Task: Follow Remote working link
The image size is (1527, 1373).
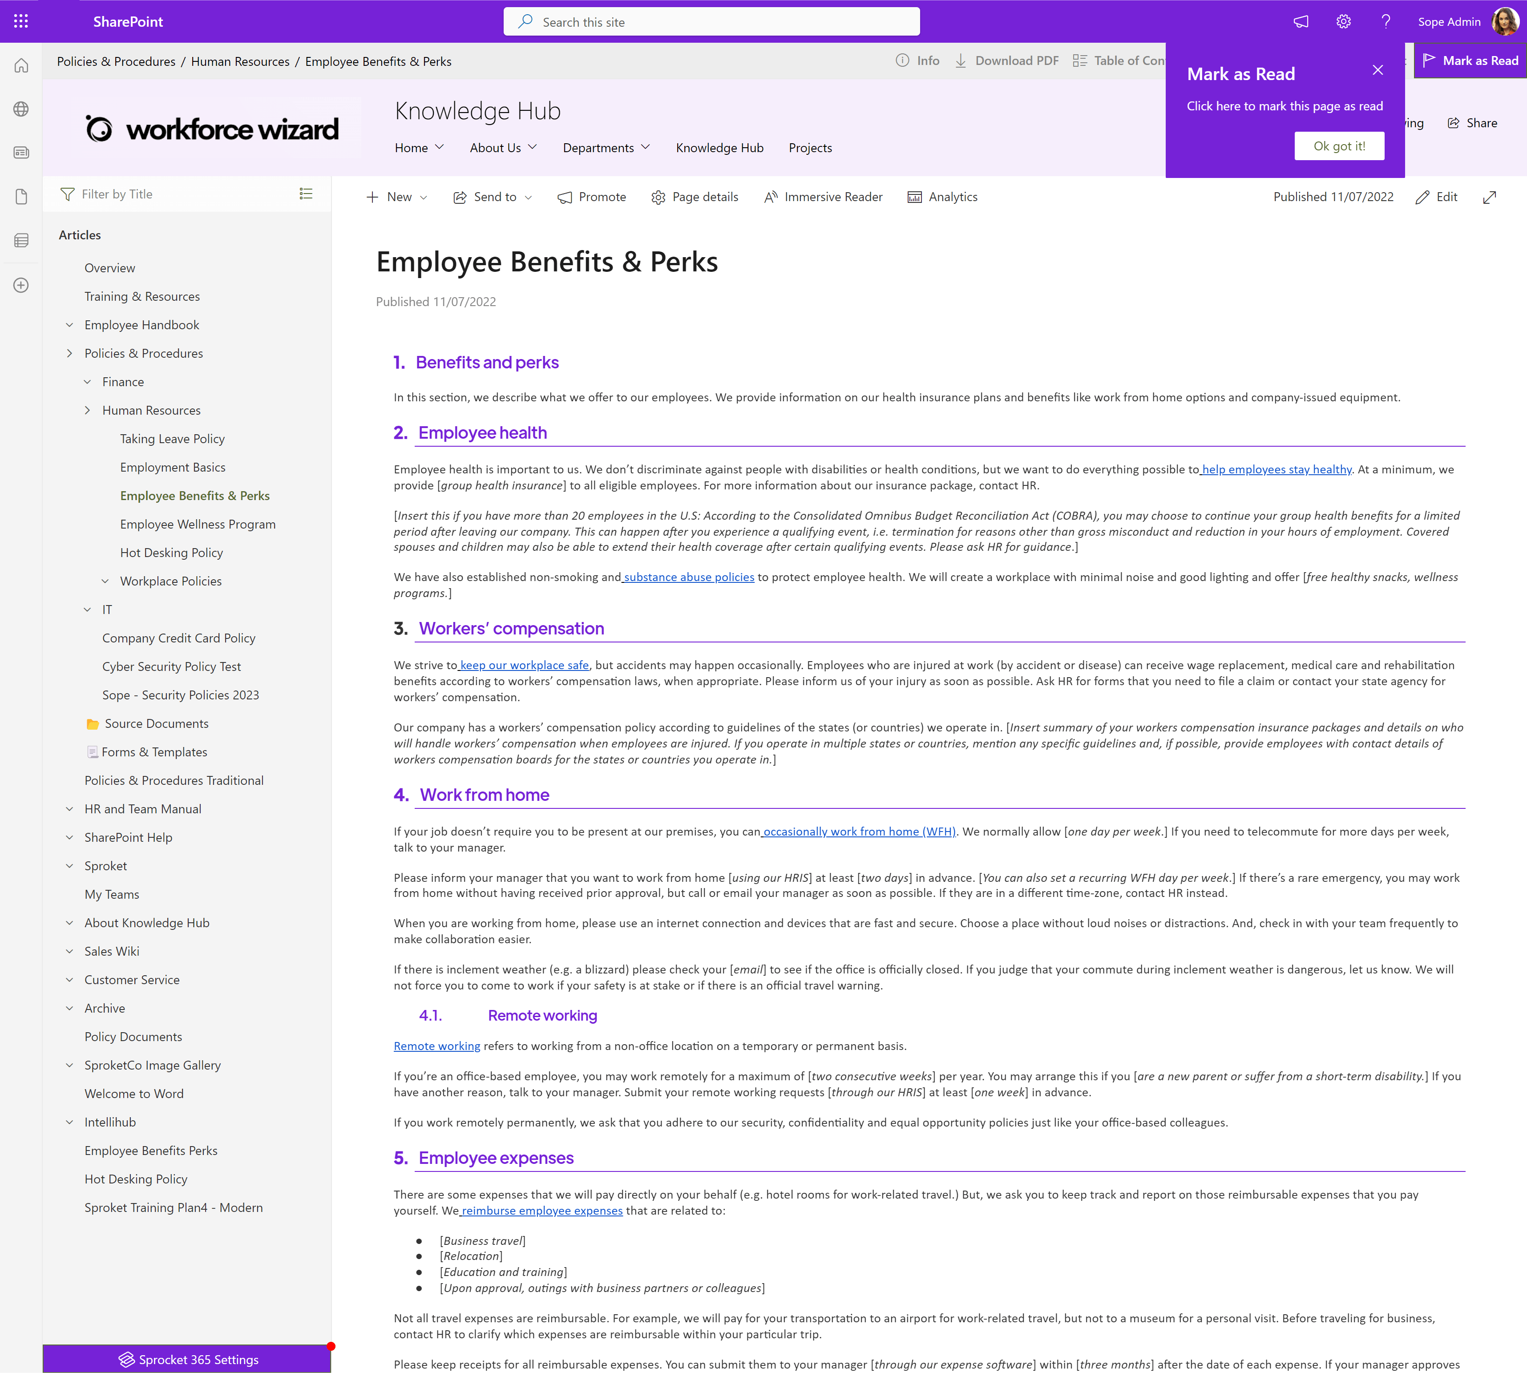Action: pos(437,1046)
